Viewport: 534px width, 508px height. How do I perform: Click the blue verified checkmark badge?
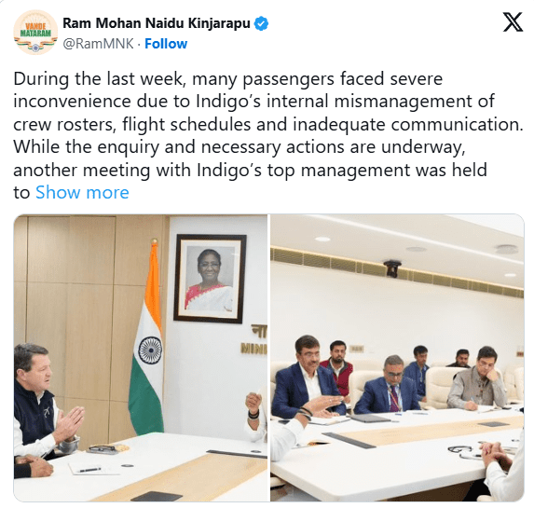(x=262, y=23)
